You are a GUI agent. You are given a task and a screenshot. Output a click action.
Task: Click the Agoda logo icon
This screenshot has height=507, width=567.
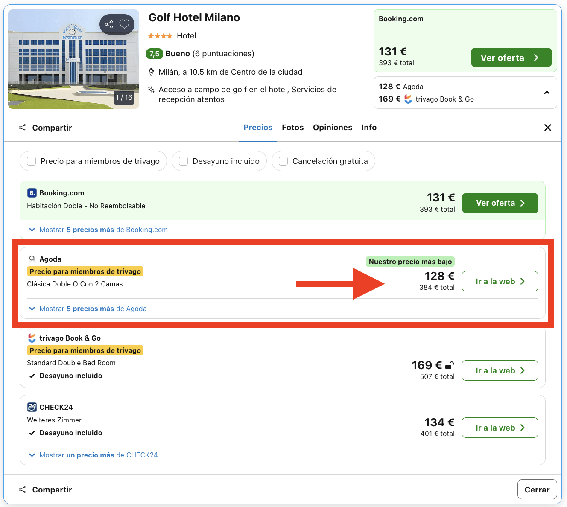click(x=32, y=259)
